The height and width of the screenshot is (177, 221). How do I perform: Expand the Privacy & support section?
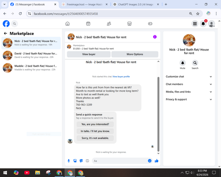(x=189, y=100)
